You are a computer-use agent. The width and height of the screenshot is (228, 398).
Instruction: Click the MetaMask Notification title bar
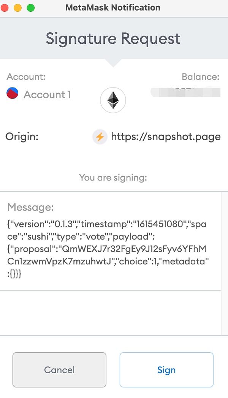113,8
